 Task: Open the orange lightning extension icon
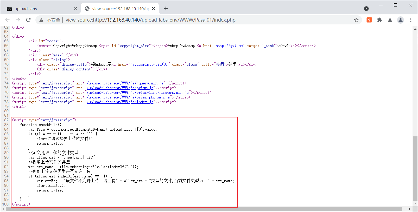pos(369,20)
